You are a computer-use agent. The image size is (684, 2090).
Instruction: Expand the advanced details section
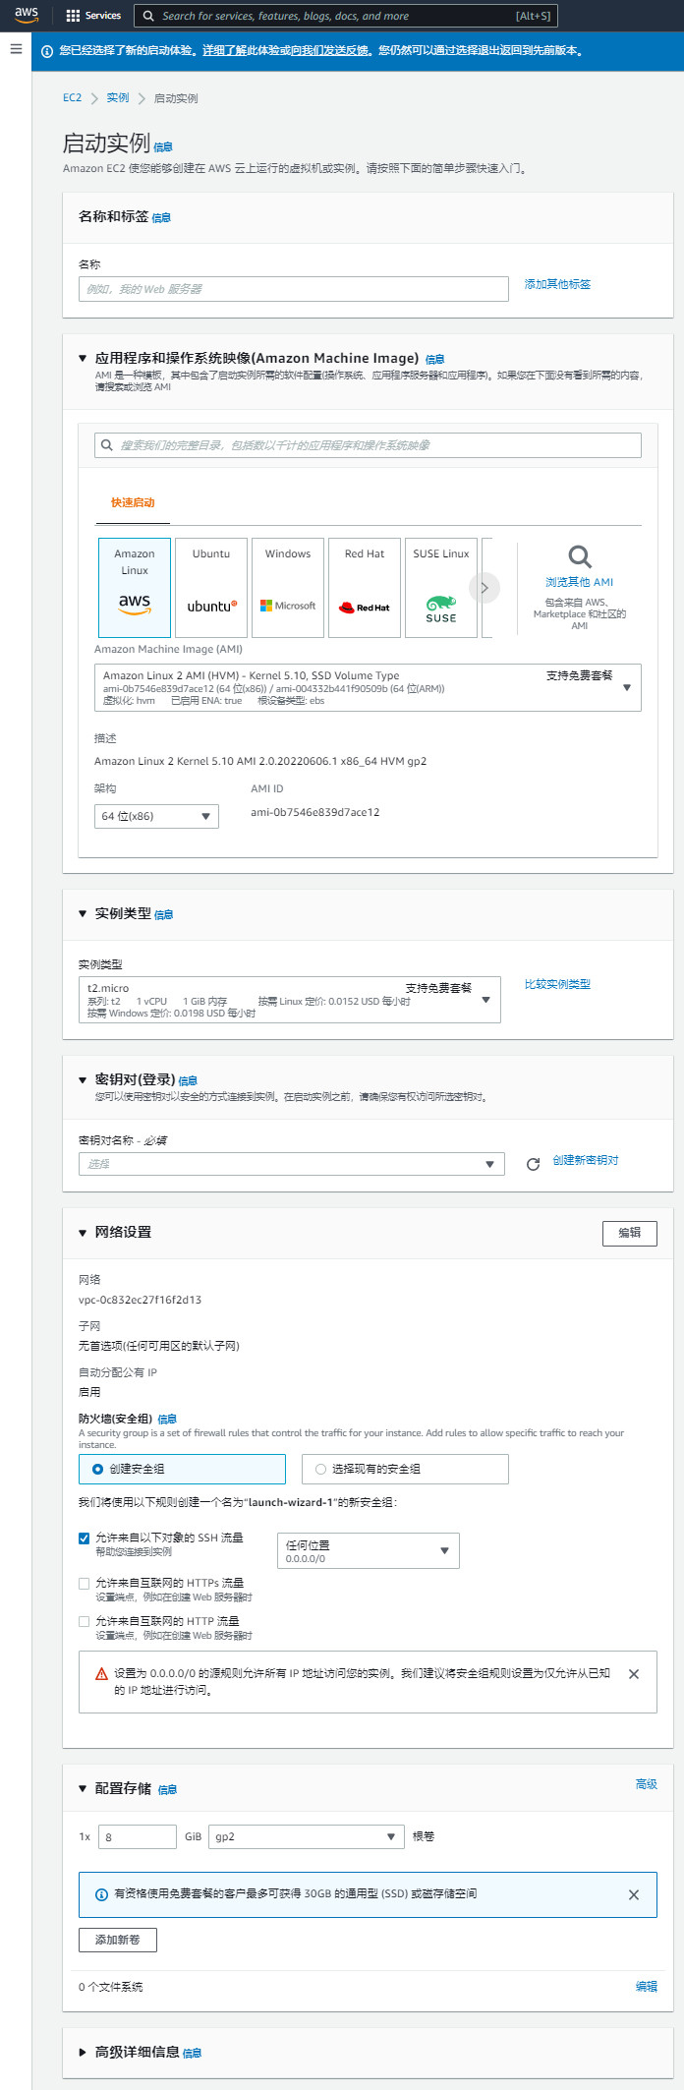point(83,2053)
